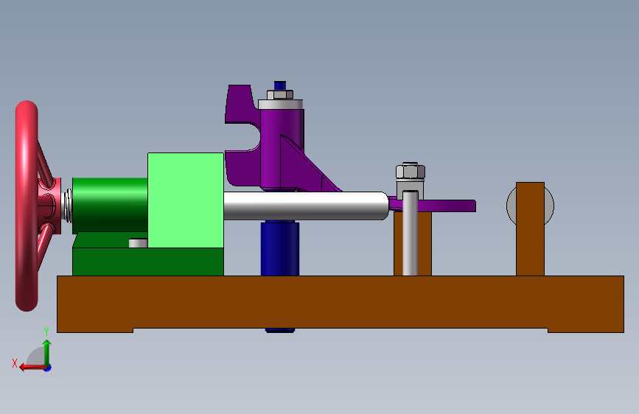The image size is (639, 414).
Task: Click the blue vertical post
Action: [280, 248]
